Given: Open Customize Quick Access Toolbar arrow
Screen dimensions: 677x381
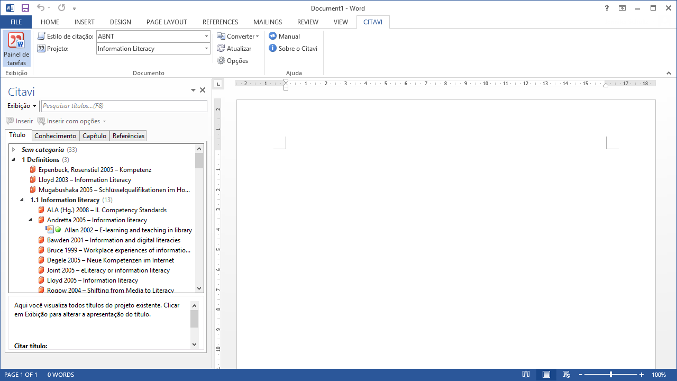Looking at the screenshot, I should click(x=75, y=8).
